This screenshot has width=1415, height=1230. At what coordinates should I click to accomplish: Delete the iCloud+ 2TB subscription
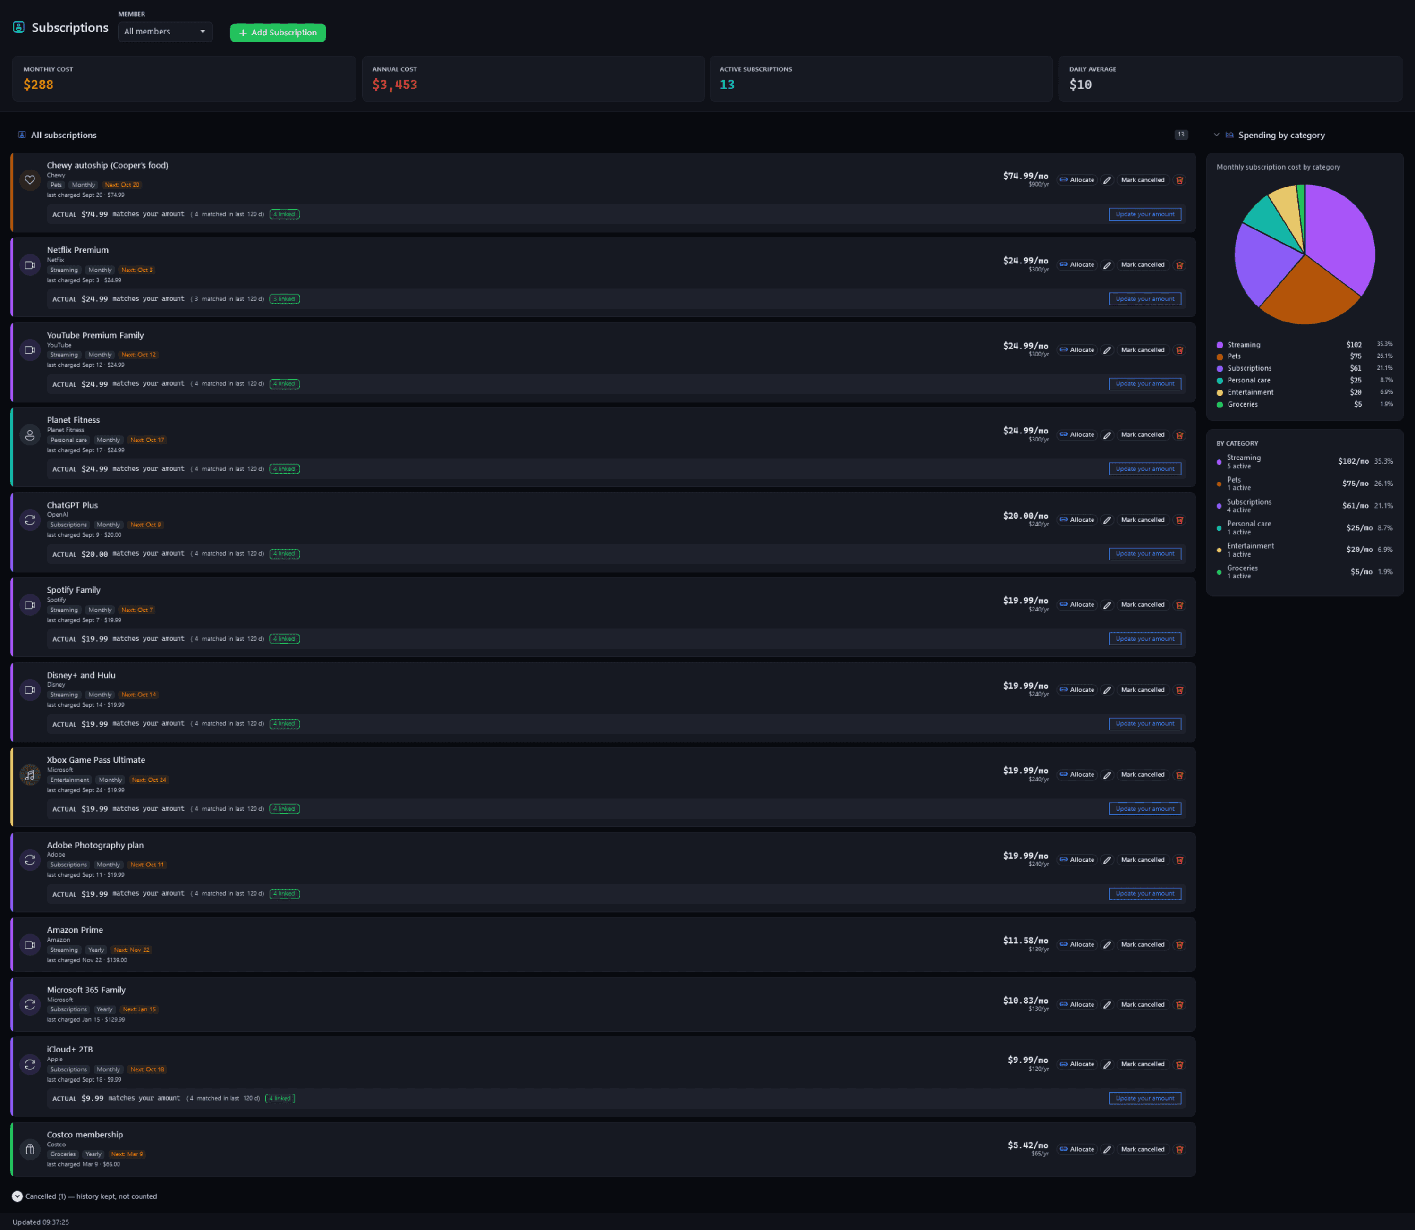1179,1065
